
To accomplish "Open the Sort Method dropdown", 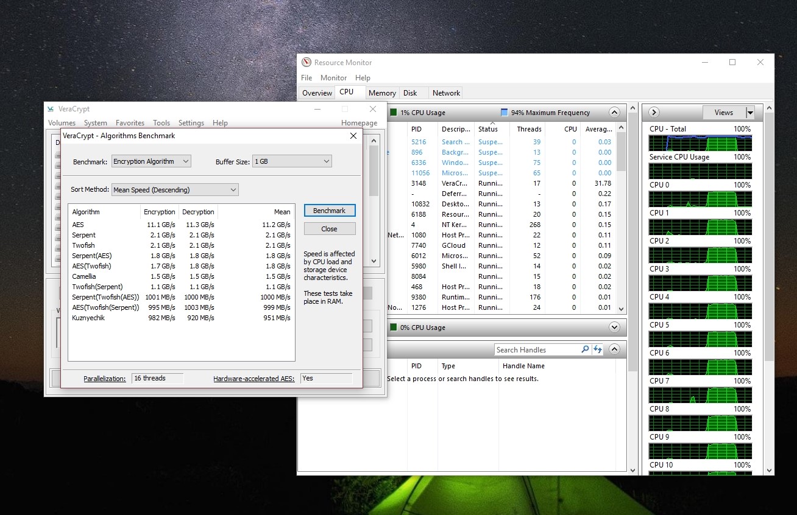I will pos(175,190).
